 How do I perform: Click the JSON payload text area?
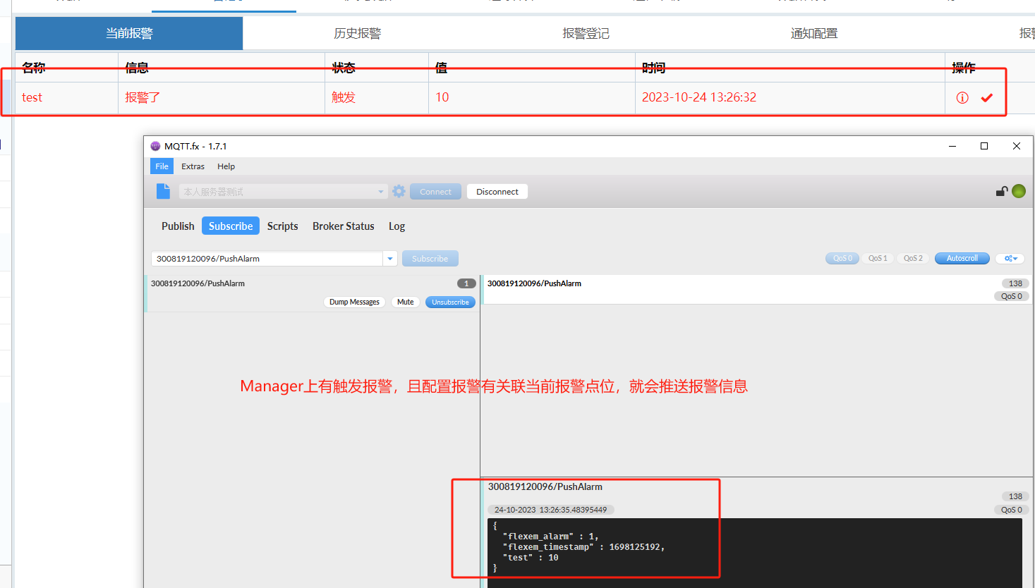[754, 553]
